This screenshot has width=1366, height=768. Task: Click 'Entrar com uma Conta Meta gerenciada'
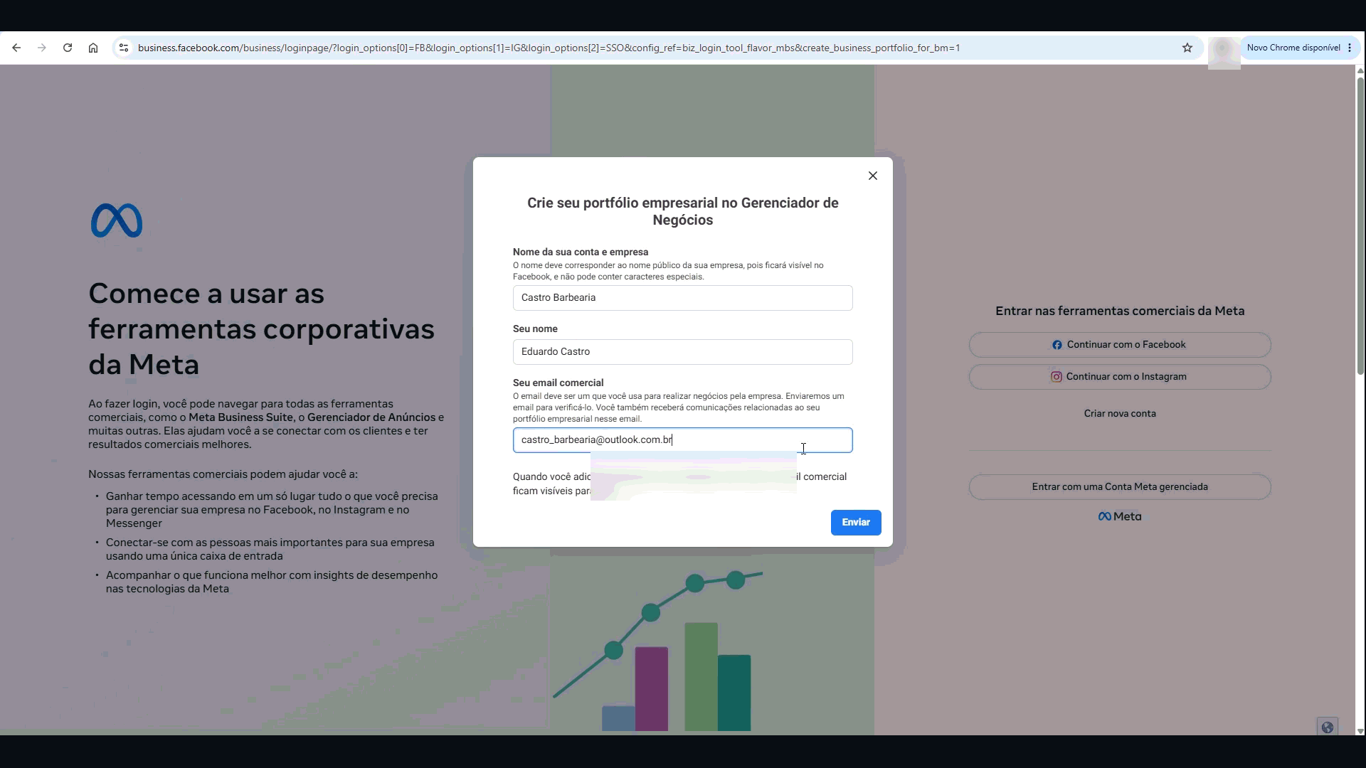click(x=1120, y=487)
